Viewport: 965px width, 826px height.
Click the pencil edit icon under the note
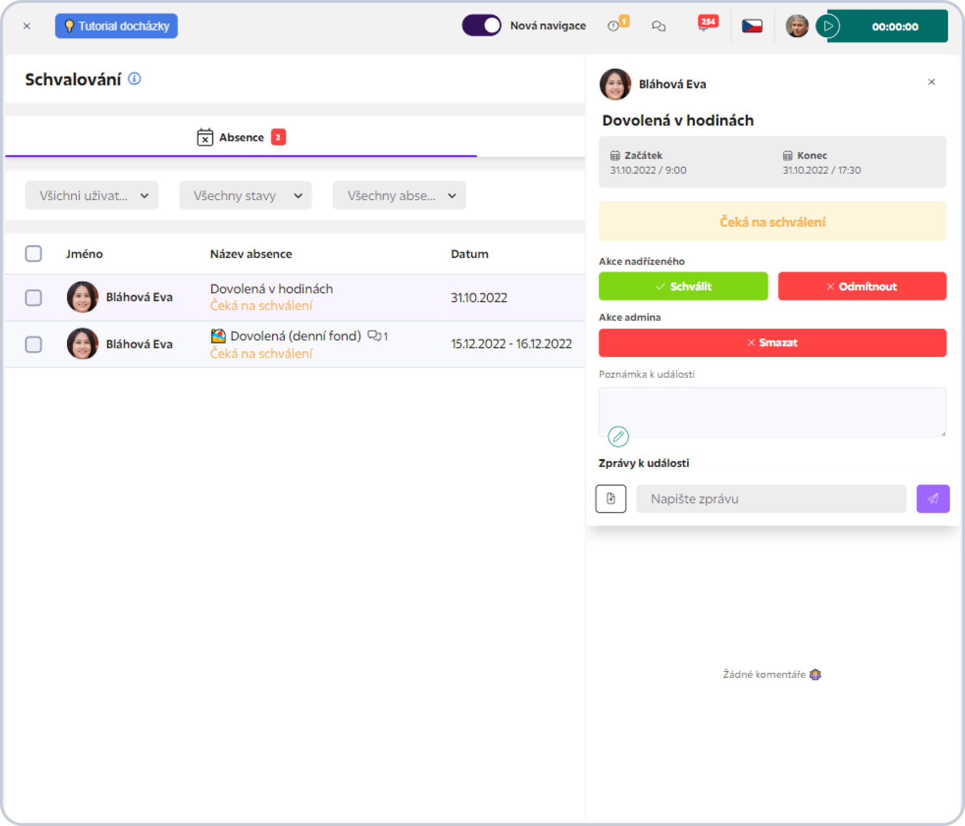618,436
